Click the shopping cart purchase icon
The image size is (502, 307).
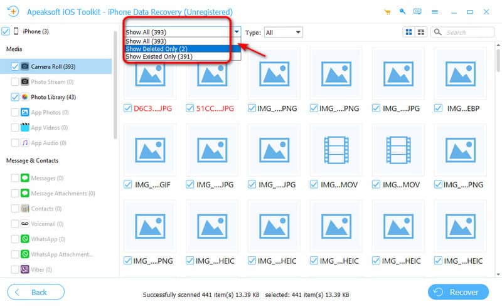(x=387, y=12)
